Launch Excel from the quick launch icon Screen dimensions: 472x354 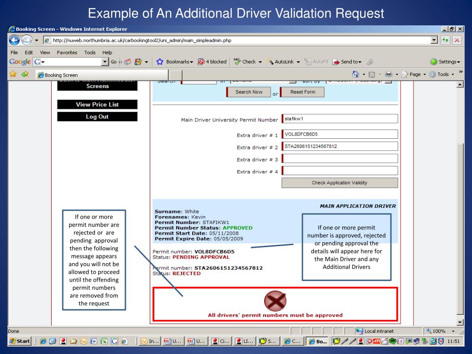pyautogui.click(x=104, y=341)
